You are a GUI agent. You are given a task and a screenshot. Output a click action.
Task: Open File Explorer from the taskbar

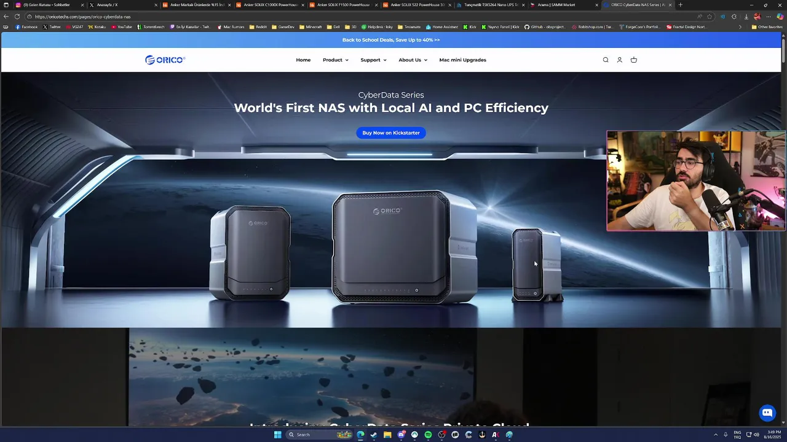[x=387, y=435]
